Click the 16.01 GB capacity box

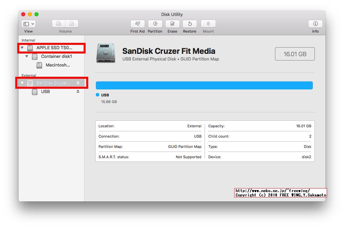(x=295, y=54)
